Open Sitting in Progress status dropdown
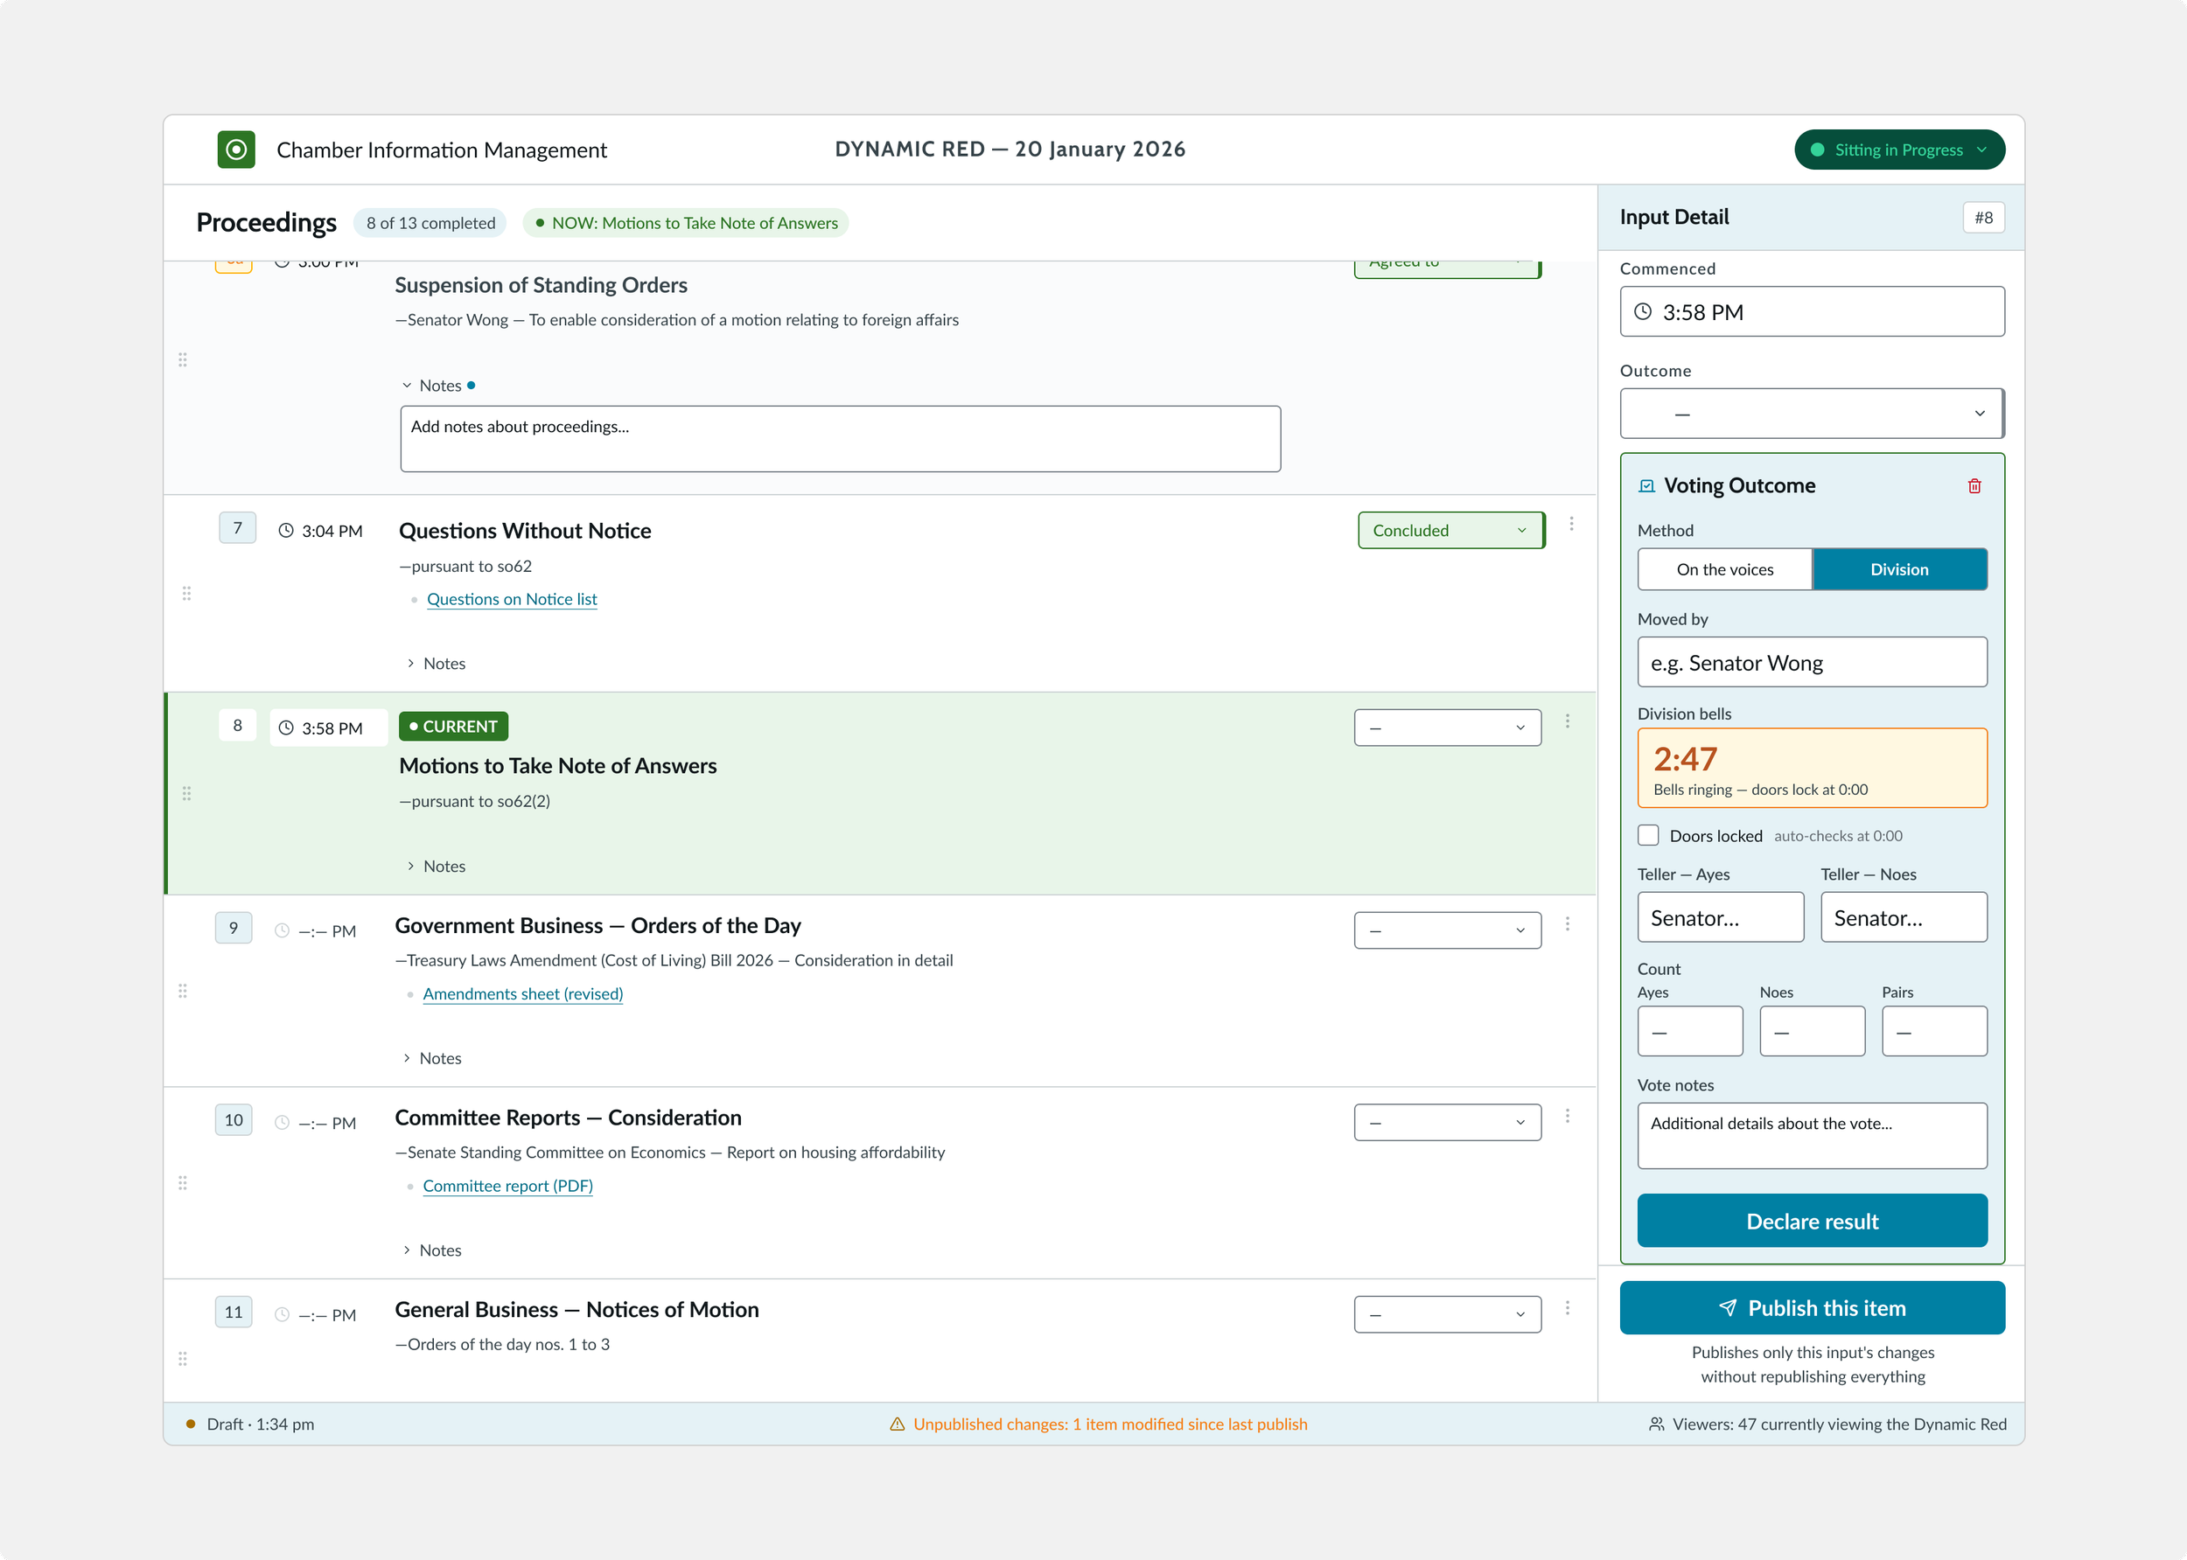 pos(1898,150)
